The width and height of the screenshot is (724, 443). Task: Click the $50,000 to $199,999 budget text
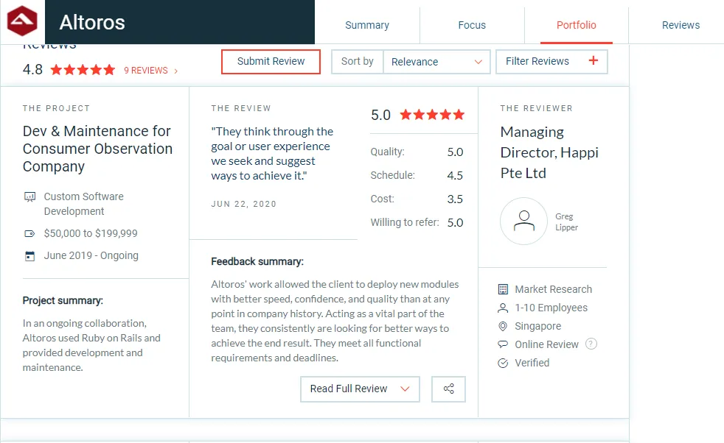(91, 234)
